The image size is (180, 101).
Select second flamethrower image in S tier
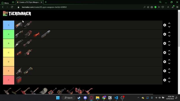pos(28,25)
